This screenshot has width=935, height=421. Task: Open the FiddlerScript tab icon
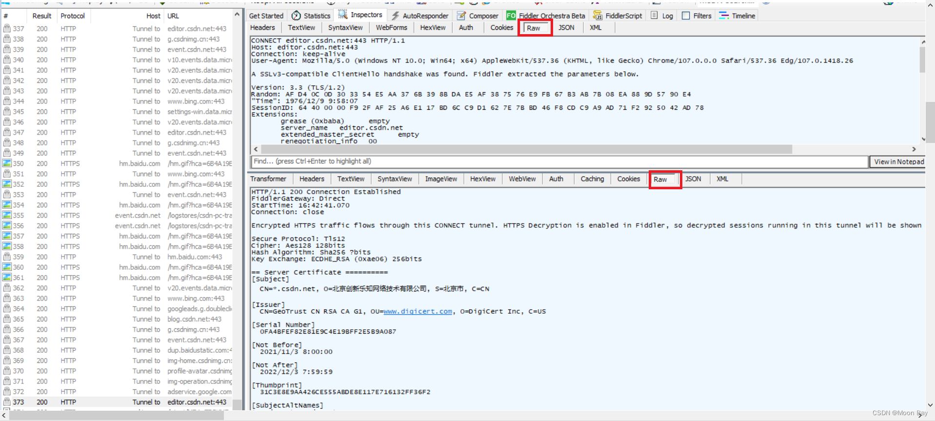pos(597,16)
